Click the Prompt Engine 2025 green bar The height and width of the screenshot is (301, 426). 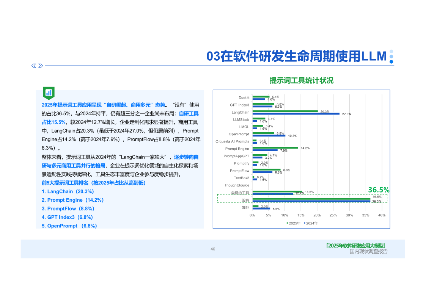click(275, 147)
